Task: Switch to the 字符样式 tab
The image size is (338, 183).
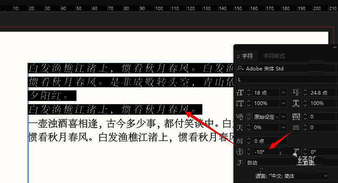Action: coord(274,56)
